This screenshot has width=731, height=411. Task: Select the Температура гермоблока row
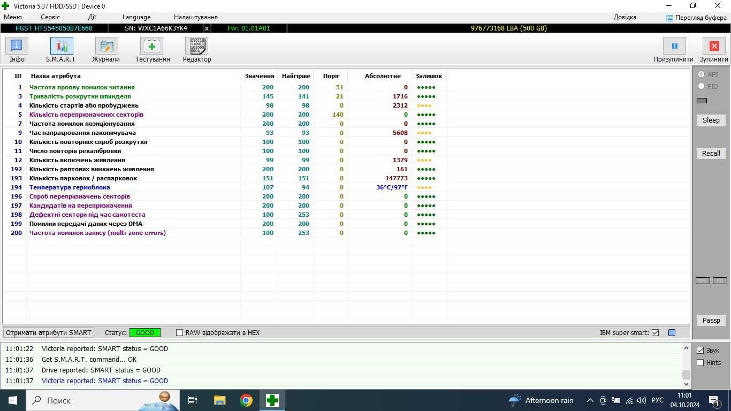225,187
